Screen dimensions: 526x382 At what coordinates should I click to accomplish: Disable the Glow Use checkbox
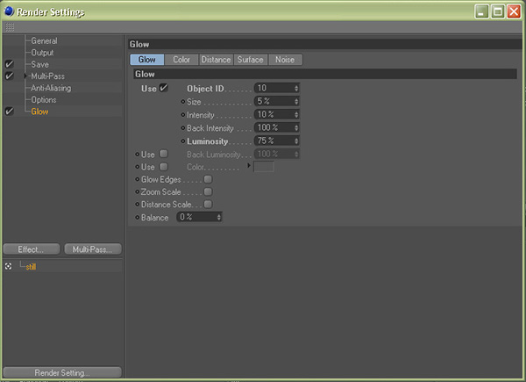click(x=163, y=89)
